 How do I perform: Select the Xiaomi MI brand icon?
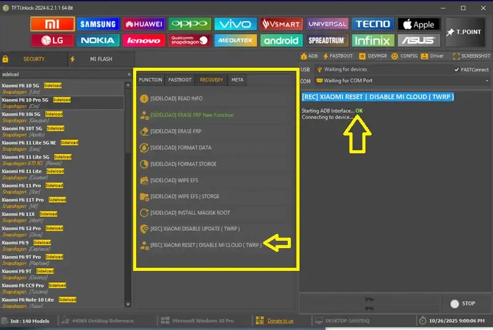tap(52, 24)
